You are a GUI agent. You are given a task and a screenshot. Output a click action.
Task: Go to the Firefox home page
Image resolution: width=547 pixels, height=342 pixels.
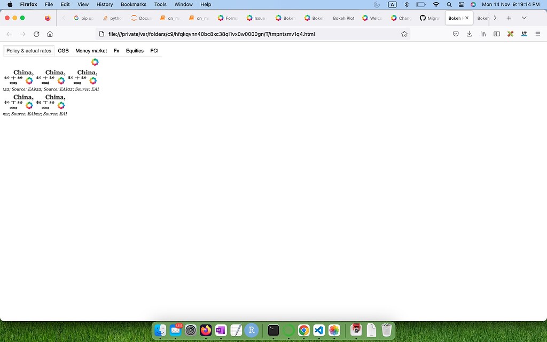50,34
